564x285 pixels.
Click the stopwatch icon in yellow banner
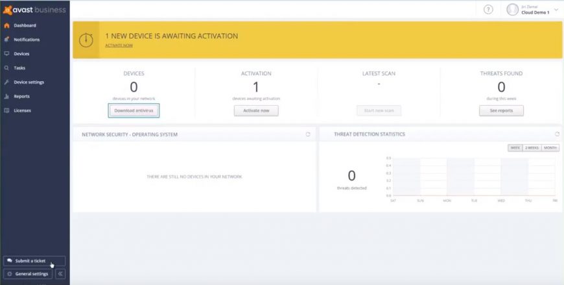coord(86,40)
